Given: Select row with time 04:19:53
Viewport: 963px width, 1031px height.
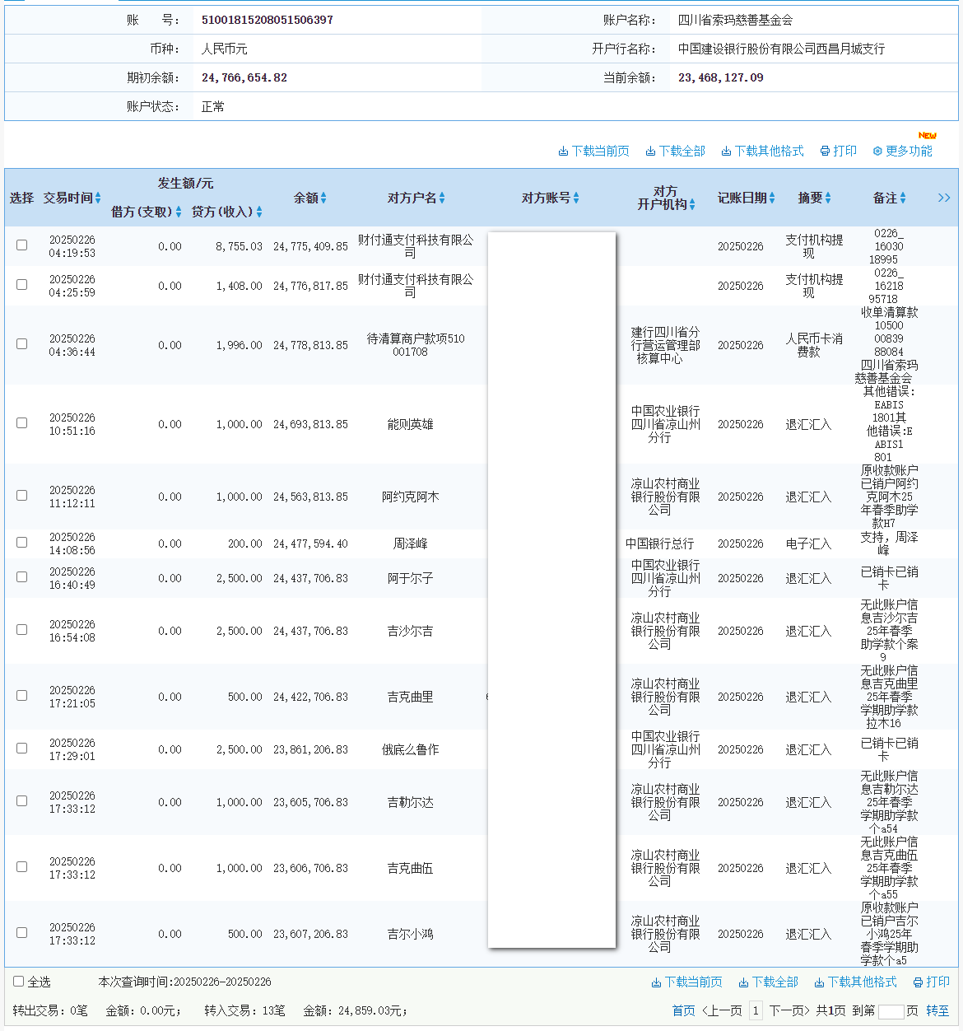Looking at the screenshot, I should click(22, 245).
